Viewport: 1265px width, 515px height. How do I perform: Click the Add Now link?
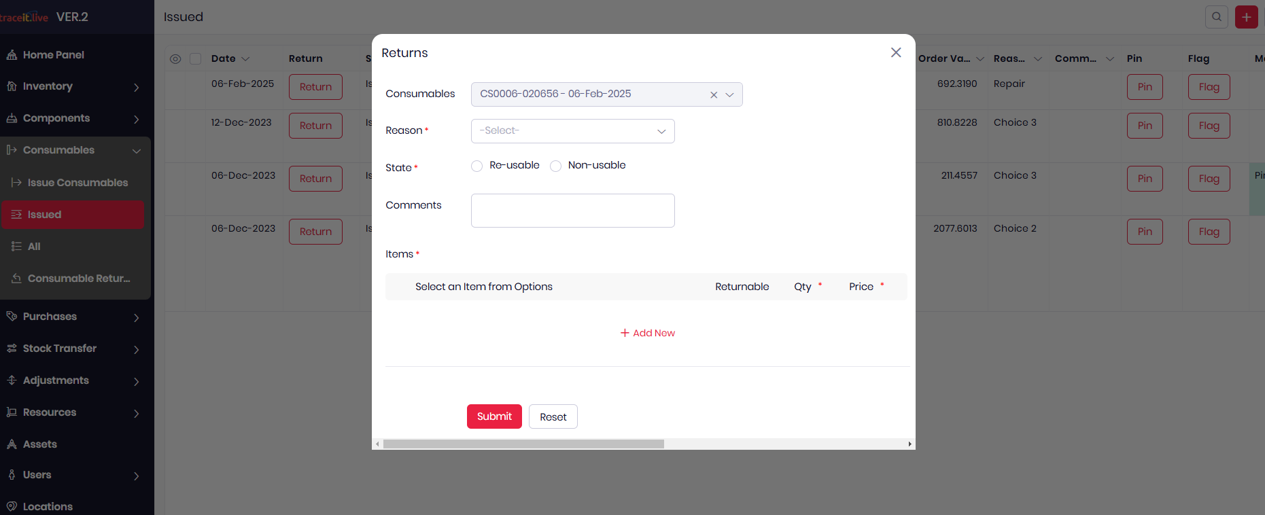647,333
